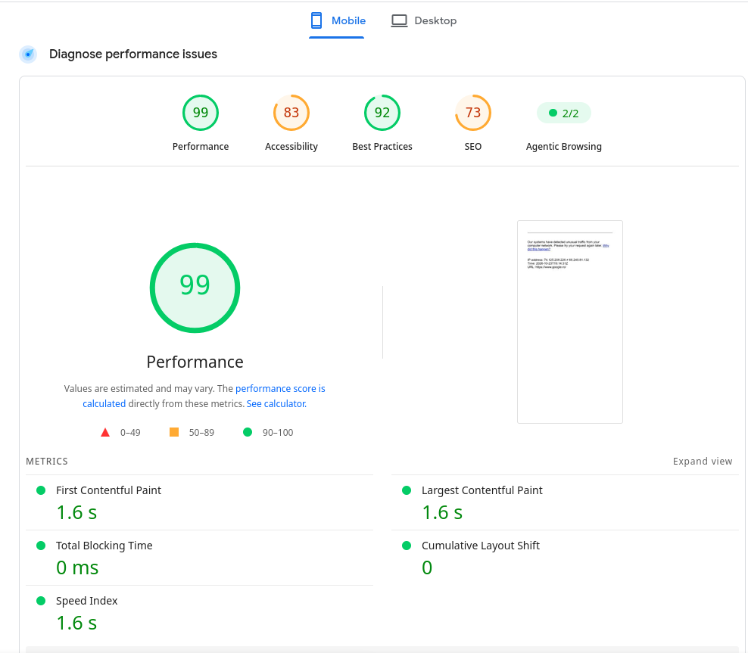Image resolution: width=748 pixels, height=653 pixels.
Task: Click the Best Practices label
Action: click(x=382, y=146)
